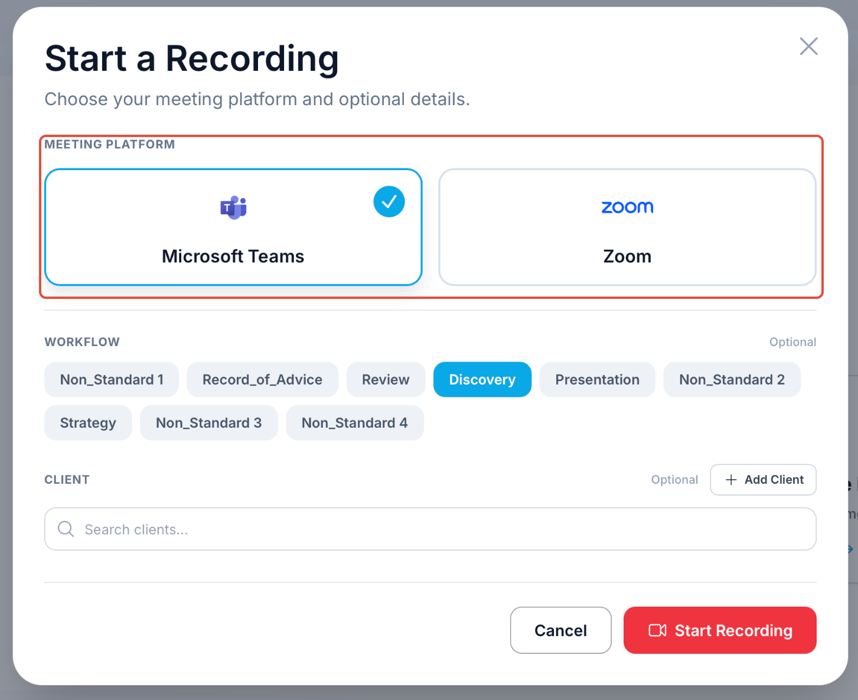This screenshot has width=858, height=700.
Task: Select the Non_Standard 1 workflow
Action: click(x=112, y=380)
